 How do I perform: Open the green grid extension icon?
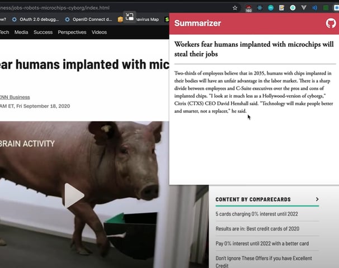click(x=326, y=8)
